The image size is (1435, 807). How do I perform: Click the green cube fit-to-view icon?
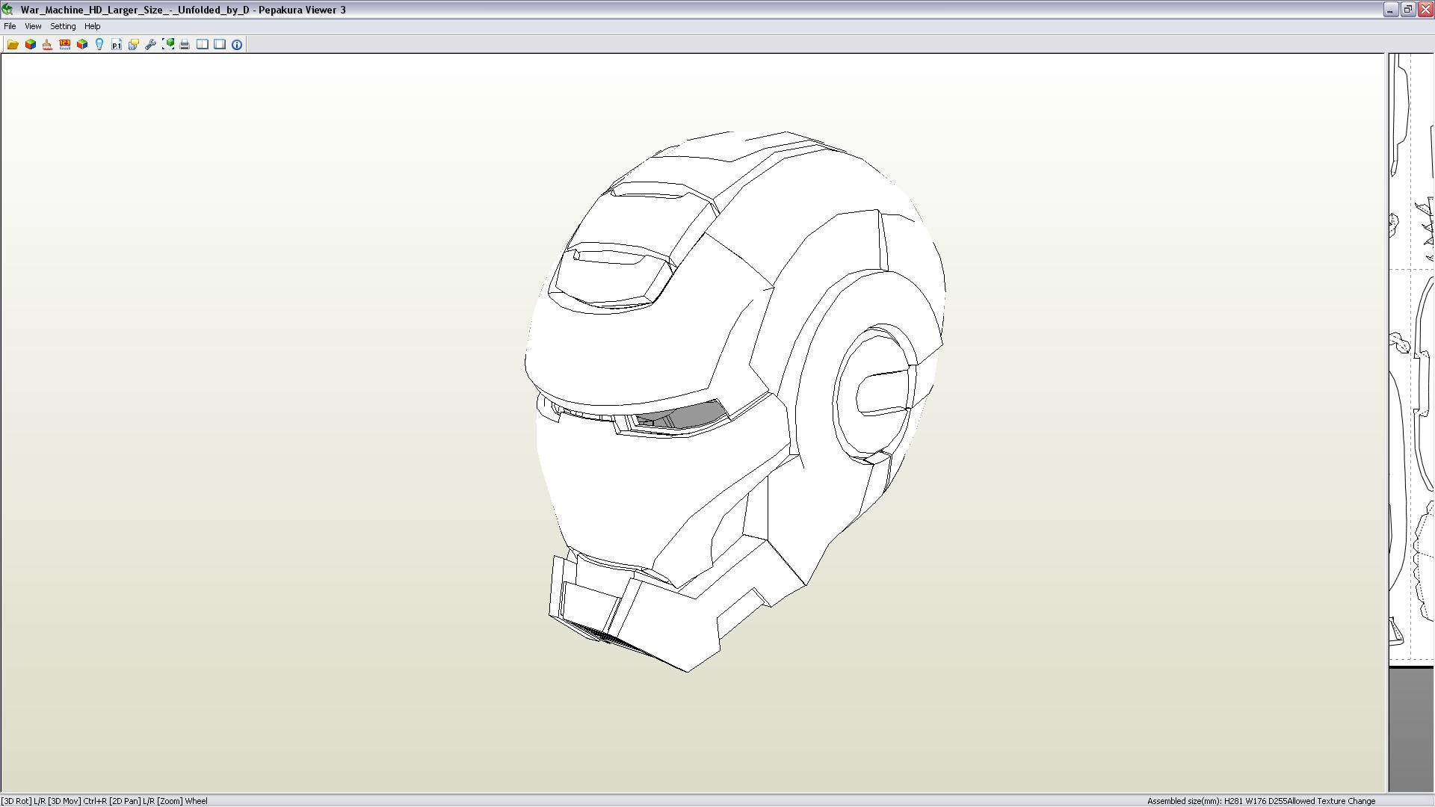(x=168, y=45)
